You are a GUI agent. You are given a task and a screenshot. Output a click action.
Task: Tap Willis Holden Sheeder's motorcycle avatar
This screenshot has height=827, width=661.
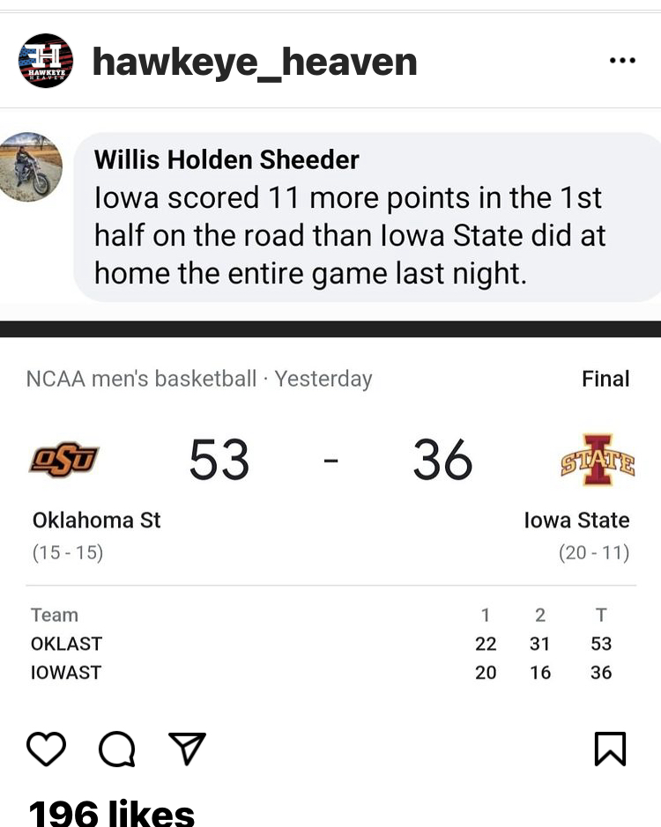pos(29,167)
